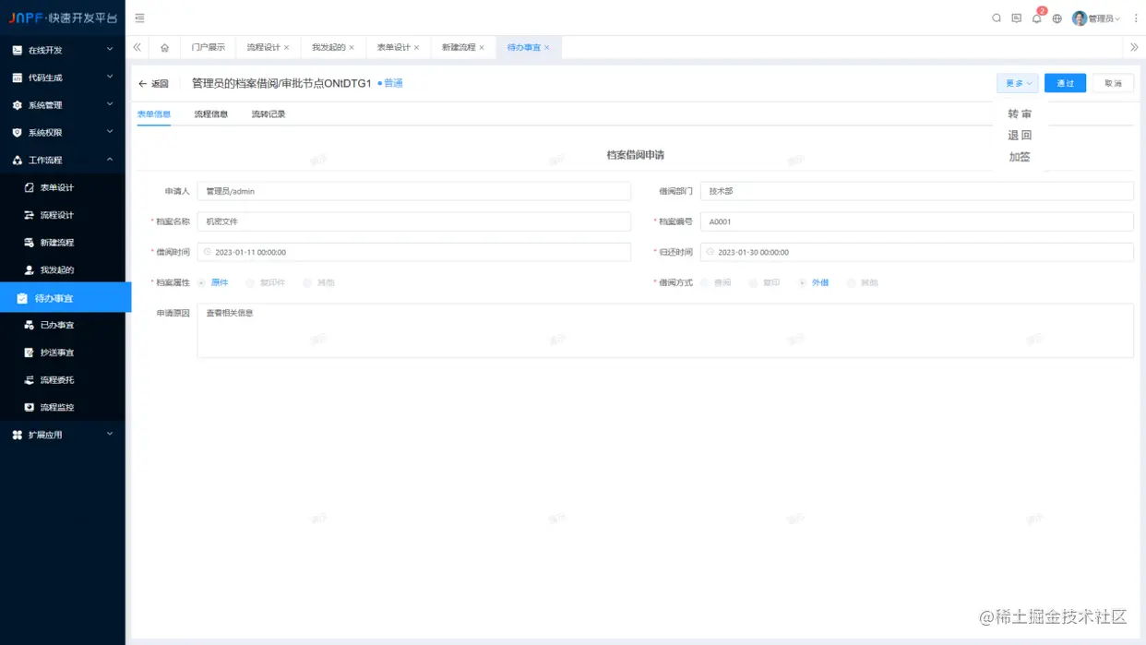Viewport: 1146px width, 645px height.
Task: Select 其他 radio for 借阅方式
Action: coord(852,282)
